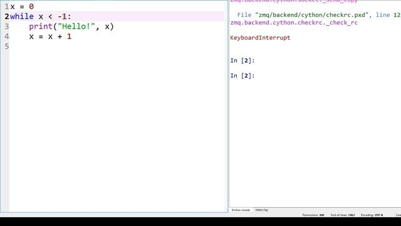Click the Permissions: RW status entry
401x226 pixels.
coord(313,215)
